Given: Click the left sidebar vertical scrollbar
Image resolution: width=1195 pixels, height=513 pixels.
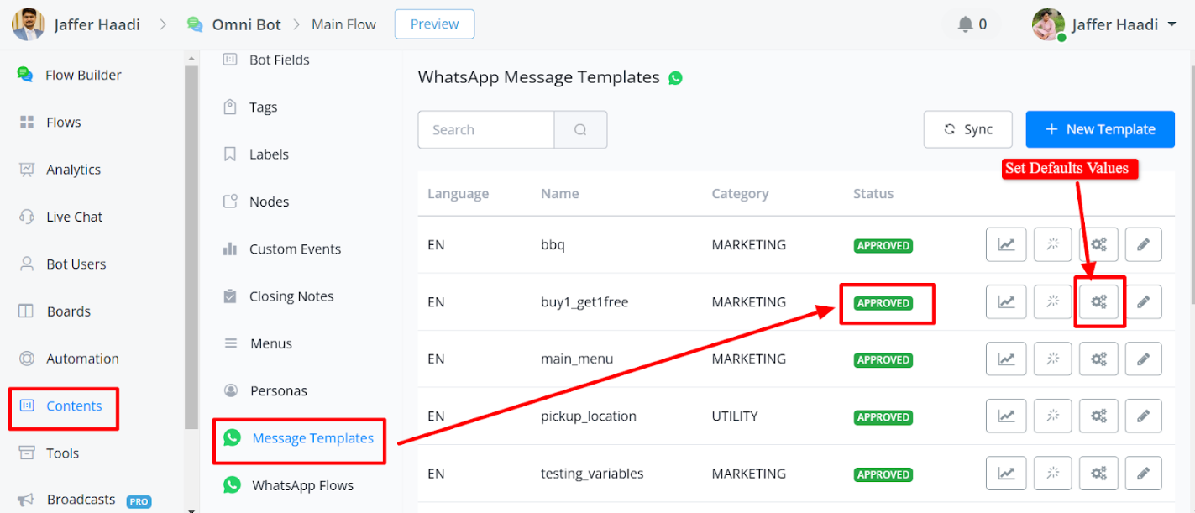Looking at the screenshot, I should click(191, 252).
